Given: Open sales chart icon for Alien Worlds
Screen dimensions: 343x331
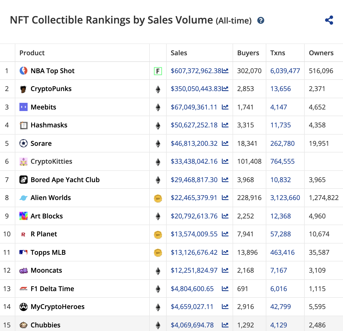Looking at the screenshot, I should [x=225, y=198].
